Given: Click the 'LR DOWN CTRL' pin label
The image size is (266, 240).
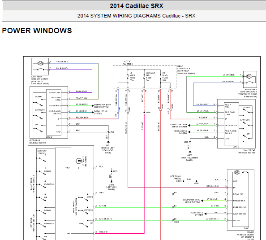Looking at the screenshot, I should click(56, 99).
